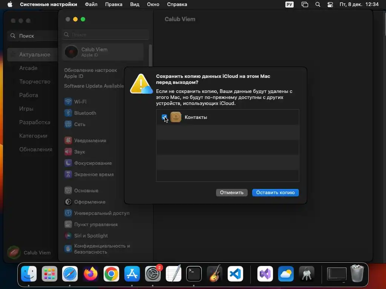
Task: Open Siri и Spotlight icon
Action: (68, 236)
